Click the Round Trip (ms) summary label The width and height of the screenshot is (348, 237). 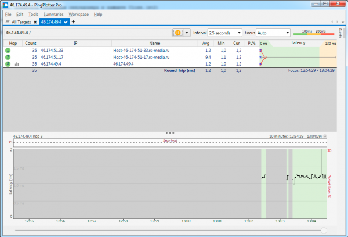pos(180,70)
